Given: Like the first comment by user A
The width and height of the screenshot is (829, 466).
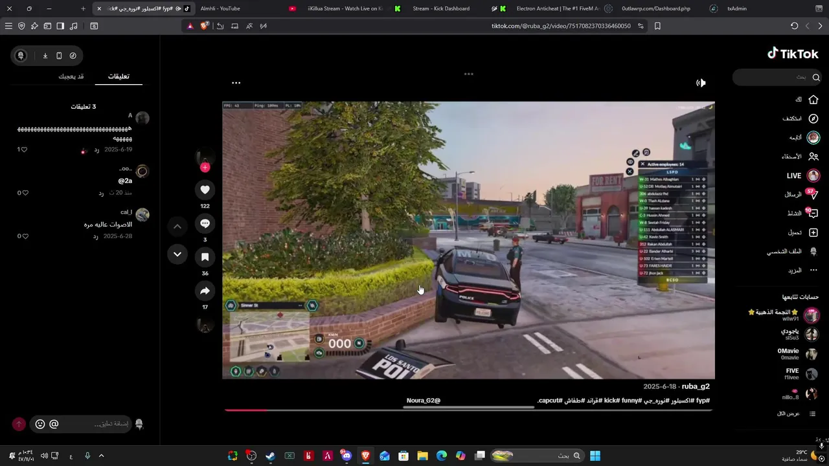Looking at the screenshot, I should [x=24, y=150].
